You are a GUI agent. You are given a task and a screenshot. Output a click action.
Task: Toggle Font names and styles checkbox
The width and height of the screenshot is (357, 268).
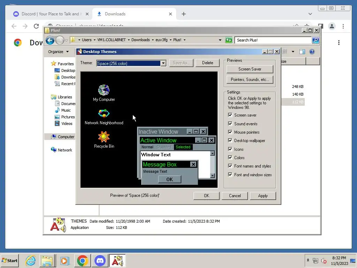(x=230, y=166)
